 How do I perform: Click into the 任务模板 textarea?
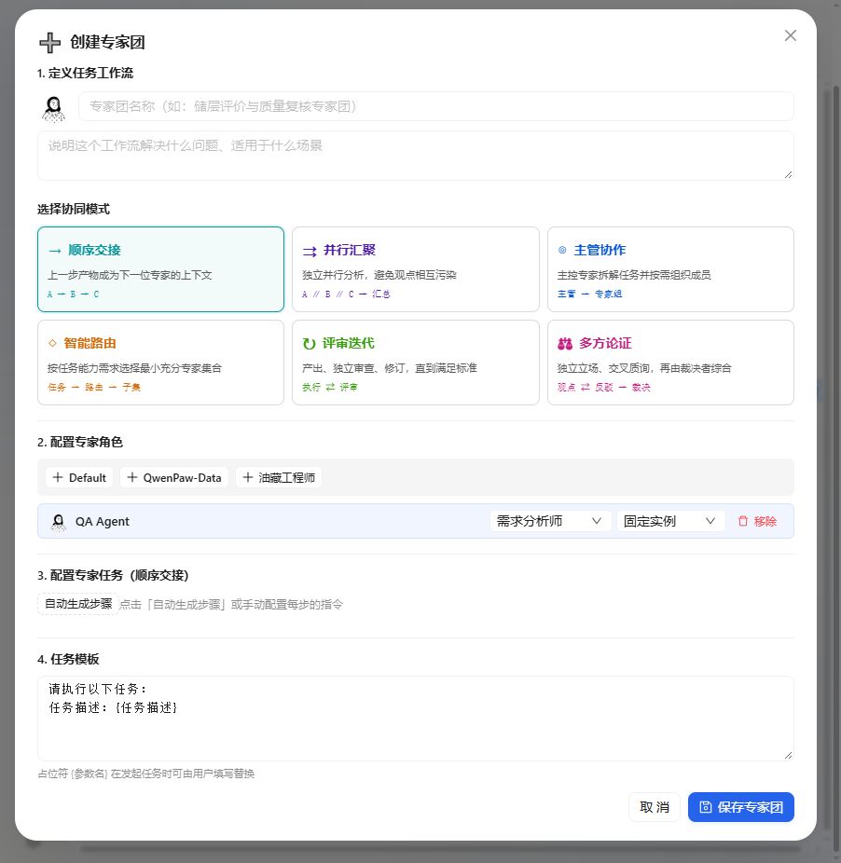415,719
